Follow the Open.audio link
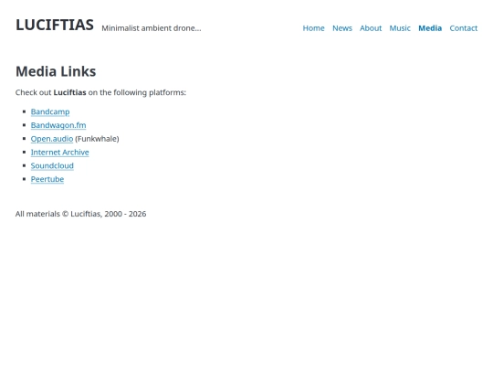This screenshot has width=493, height=370. [52, 139]
